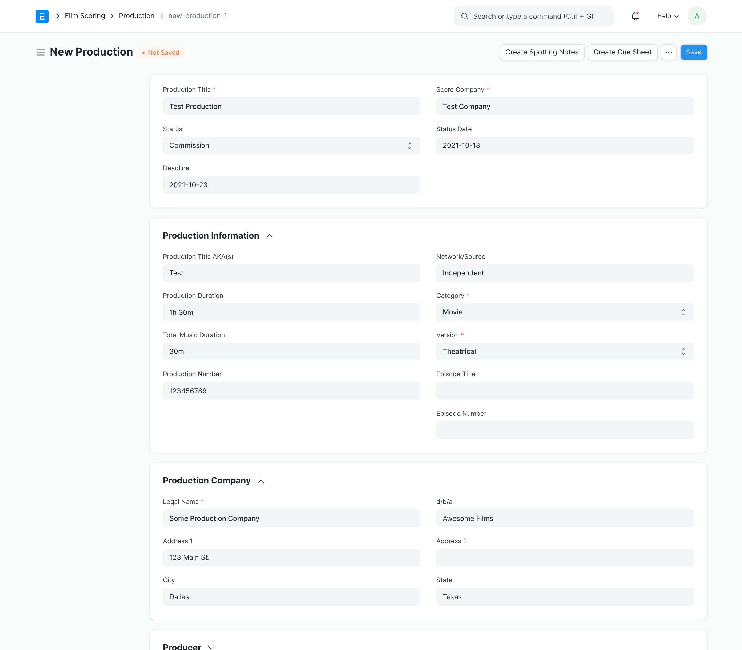Click the Save button
The image size is (742, 650).
[693, 52]
